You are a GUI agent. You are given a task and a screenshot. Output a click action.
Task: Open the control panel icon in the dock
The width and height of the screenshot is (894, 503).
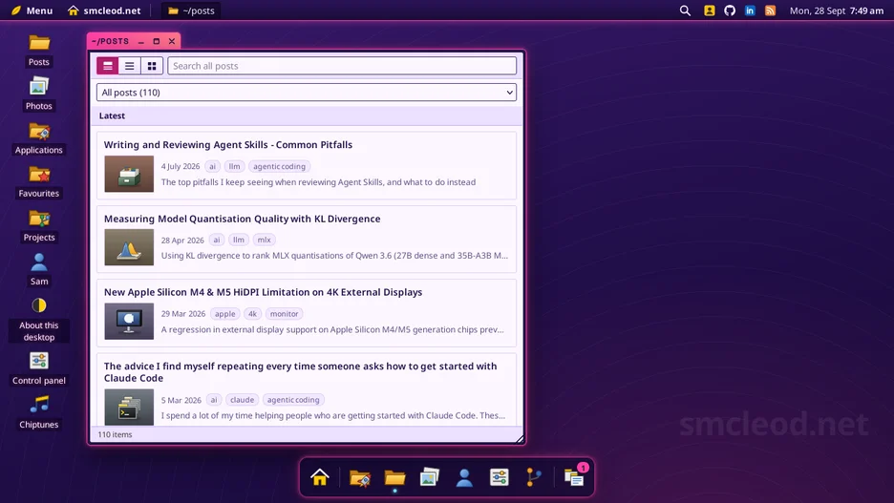[x=499, y=477]
